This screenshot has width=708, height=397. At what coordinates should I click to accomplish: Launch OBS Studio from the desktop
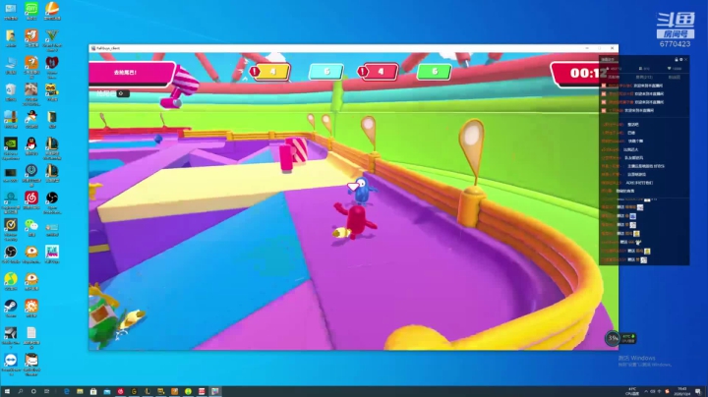11,254
